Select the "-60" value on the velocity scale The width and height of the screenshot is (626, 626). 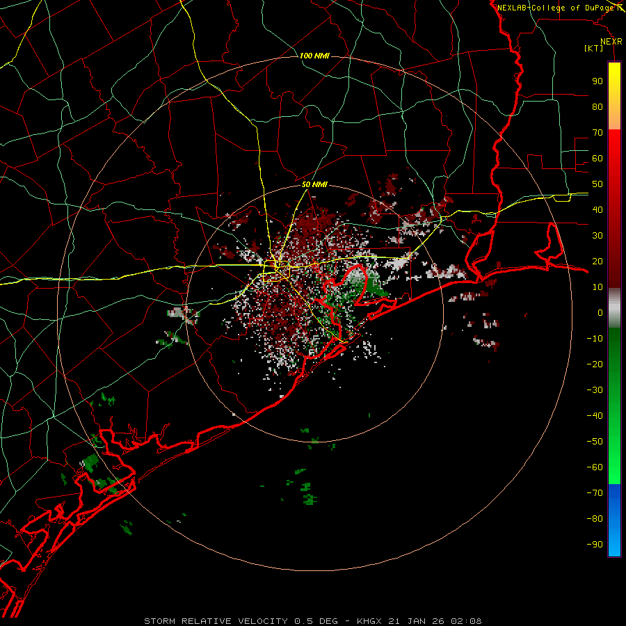pos(595,467)
